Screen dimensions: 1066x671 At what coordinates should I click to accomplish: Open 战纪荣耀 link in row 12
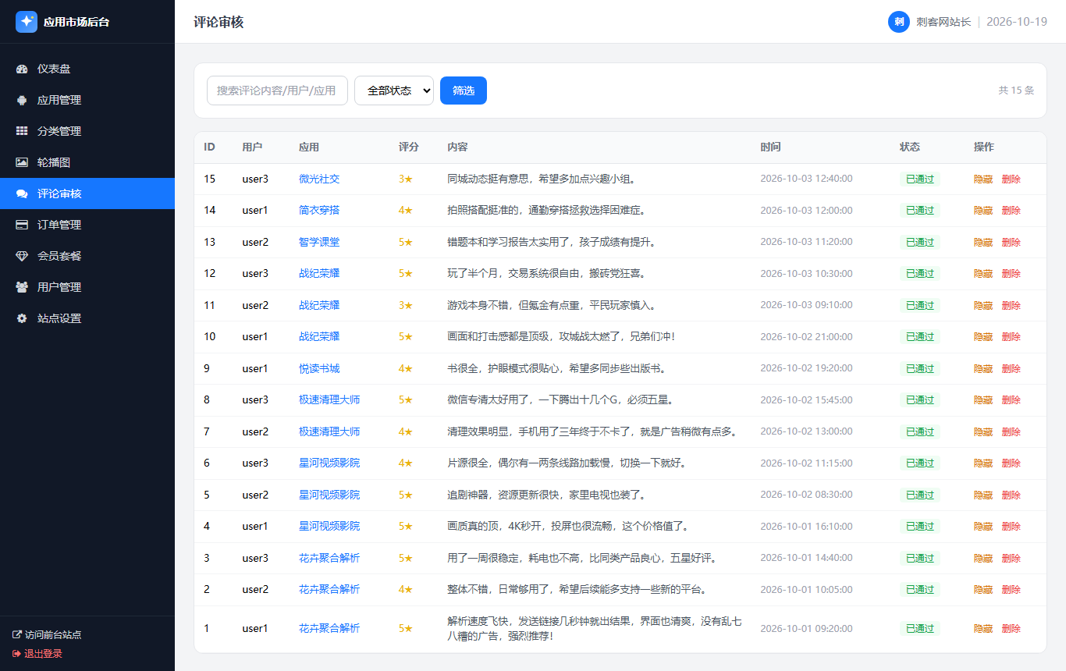pyautogui.click(x=319, y=273)
